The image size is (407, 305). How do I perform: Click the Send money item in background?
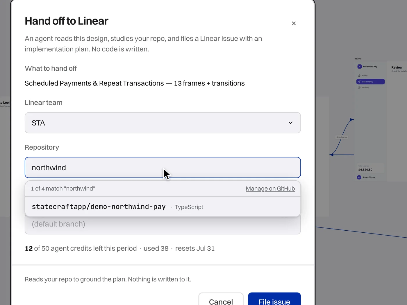click(x=370, y=82)
